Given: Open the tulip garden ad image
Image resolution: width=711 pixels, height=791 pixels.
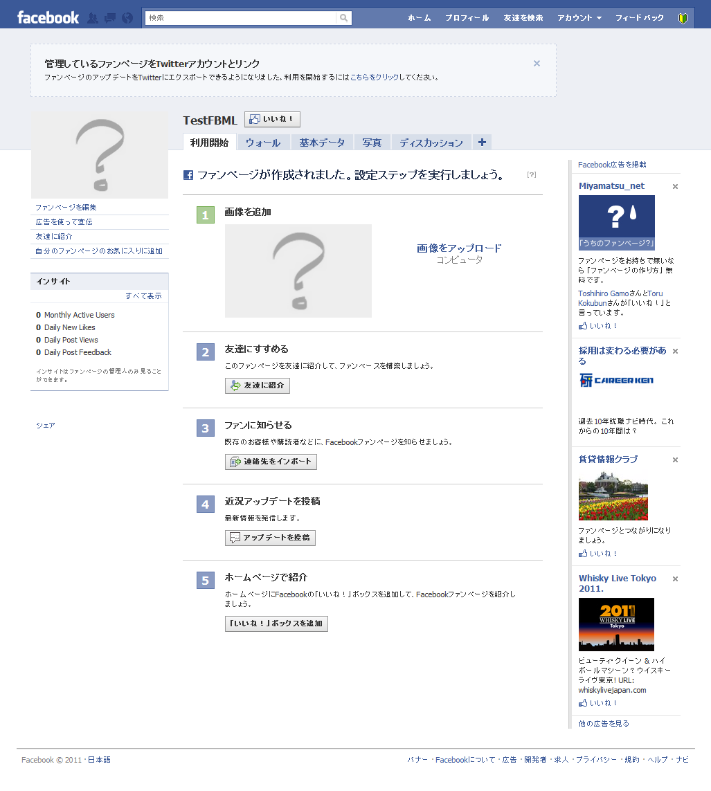Looking at the screenshot, I should pyautogui.click(x=613, y=496).
